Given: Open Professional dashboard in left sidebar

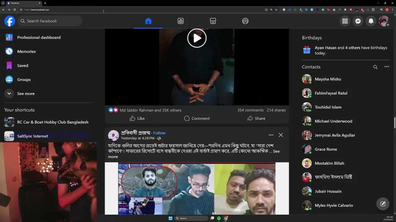Looking at the screenshot, I should pos(48,37).
